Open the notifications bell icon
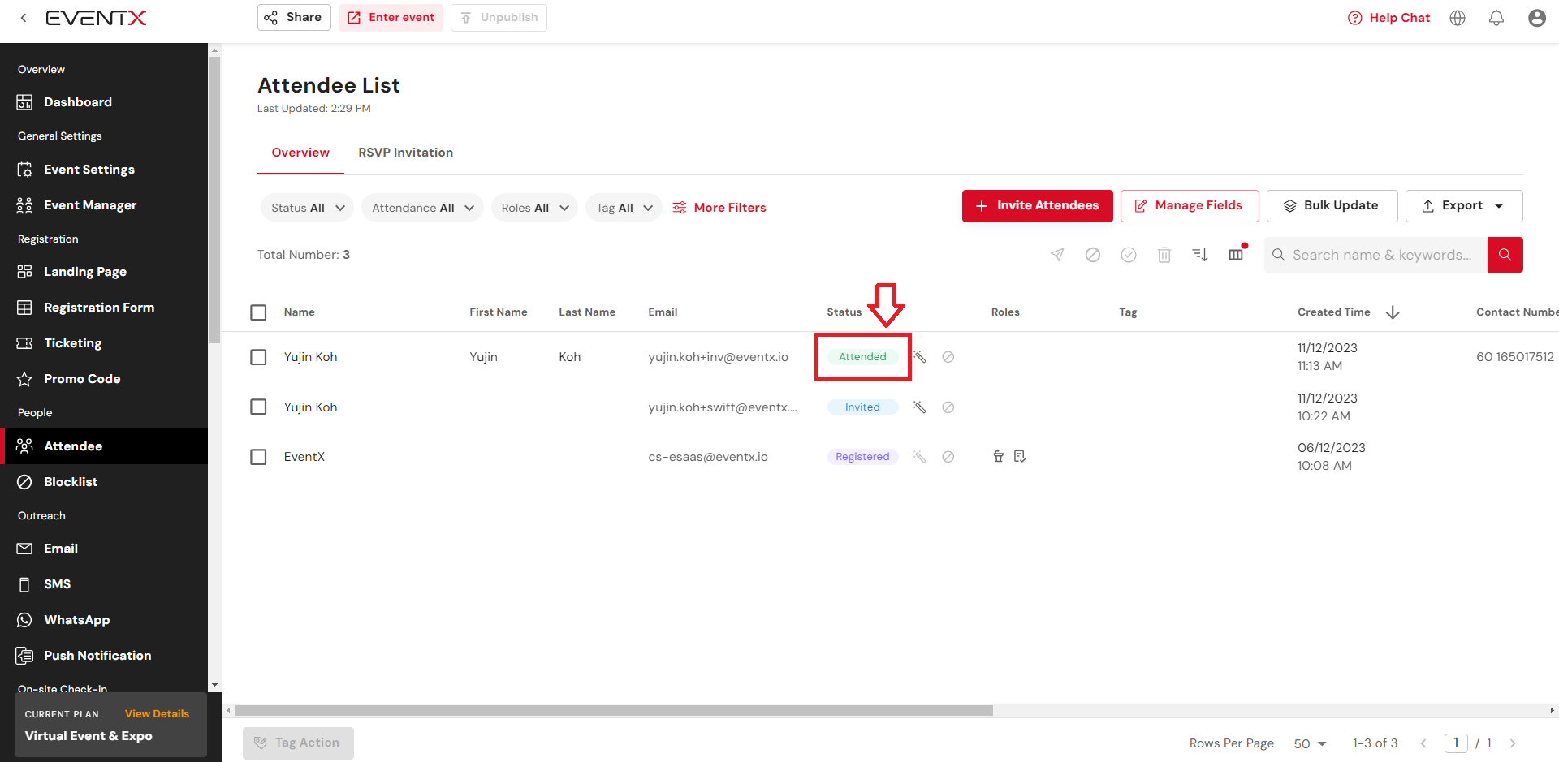 1496,18
